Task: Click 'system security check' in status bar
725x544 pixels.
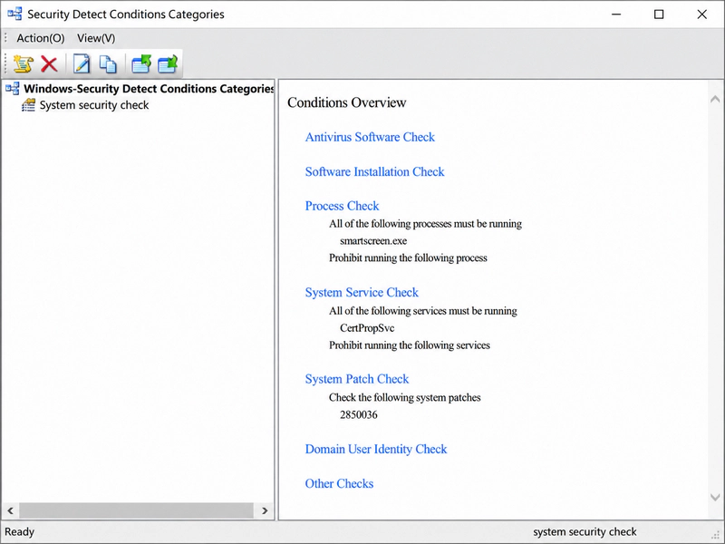Action: pyautogui.click(x=585, y=532)
